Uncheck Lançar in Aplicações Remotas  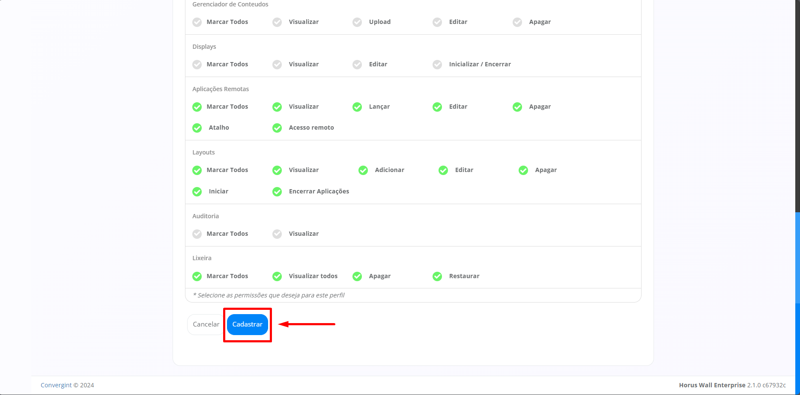(357, 107)
